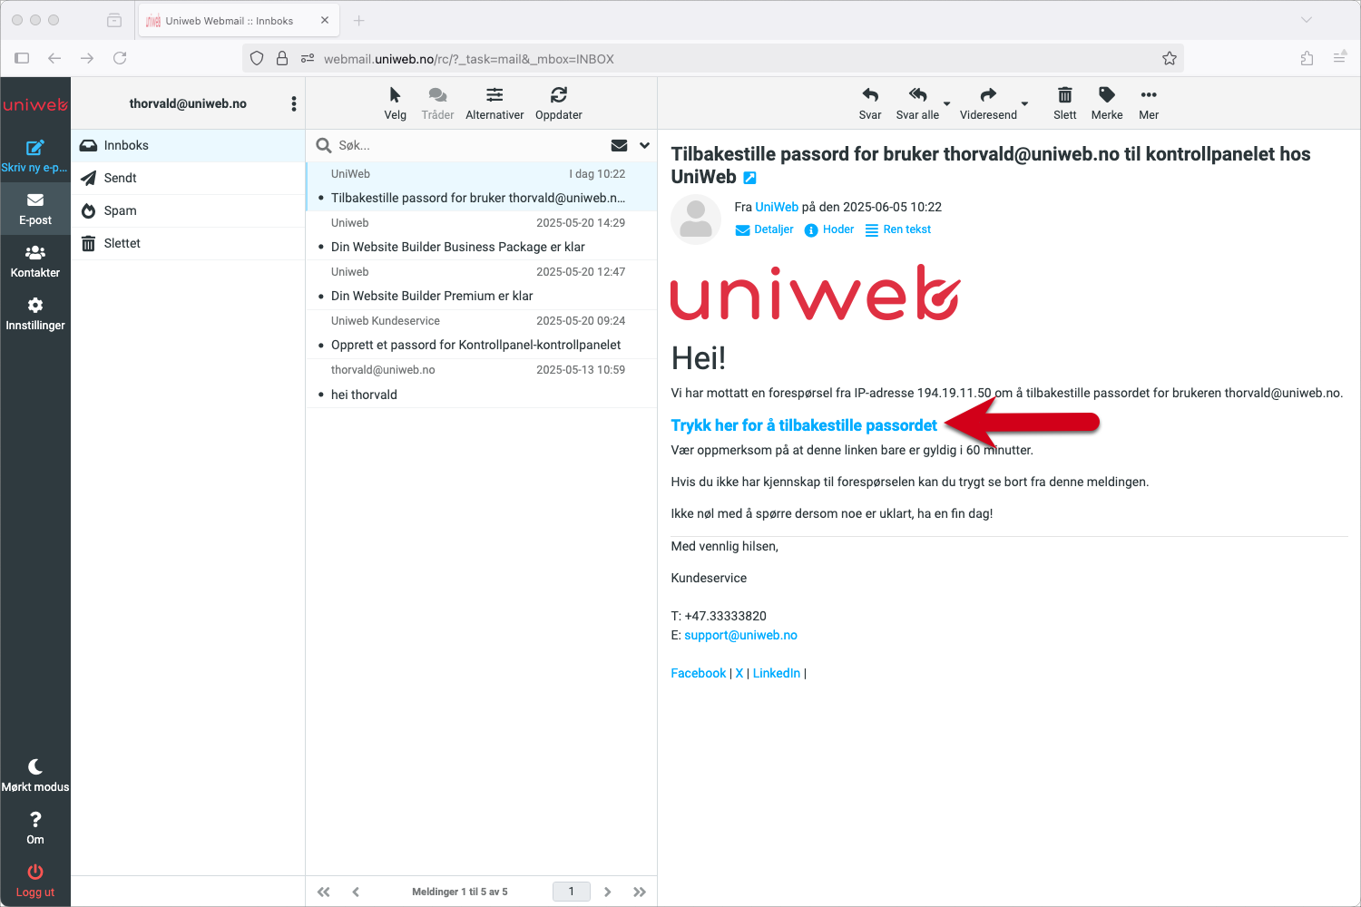Open the Sendt folder

click(x=188, y=178)
